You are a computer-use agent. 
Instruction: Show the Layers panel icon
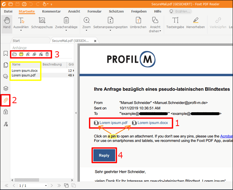click(5, 88)
